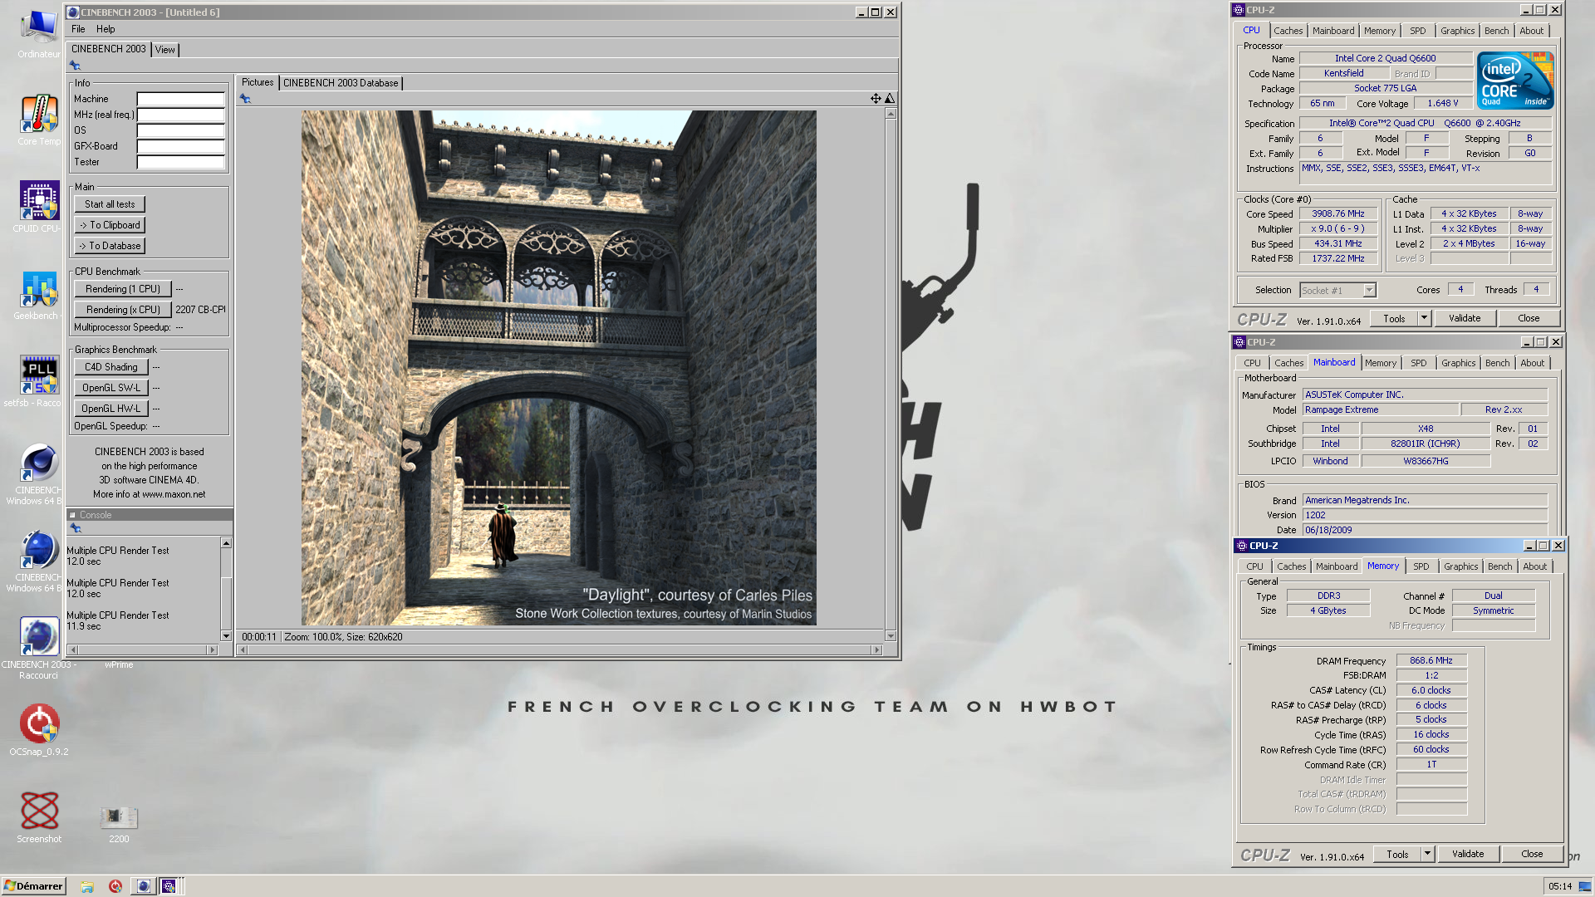Image resolution: width=1595 pixels, height=897 pixels.
Task: Click the triangle zoom icon above picture
Action: [x=890, y=98]
